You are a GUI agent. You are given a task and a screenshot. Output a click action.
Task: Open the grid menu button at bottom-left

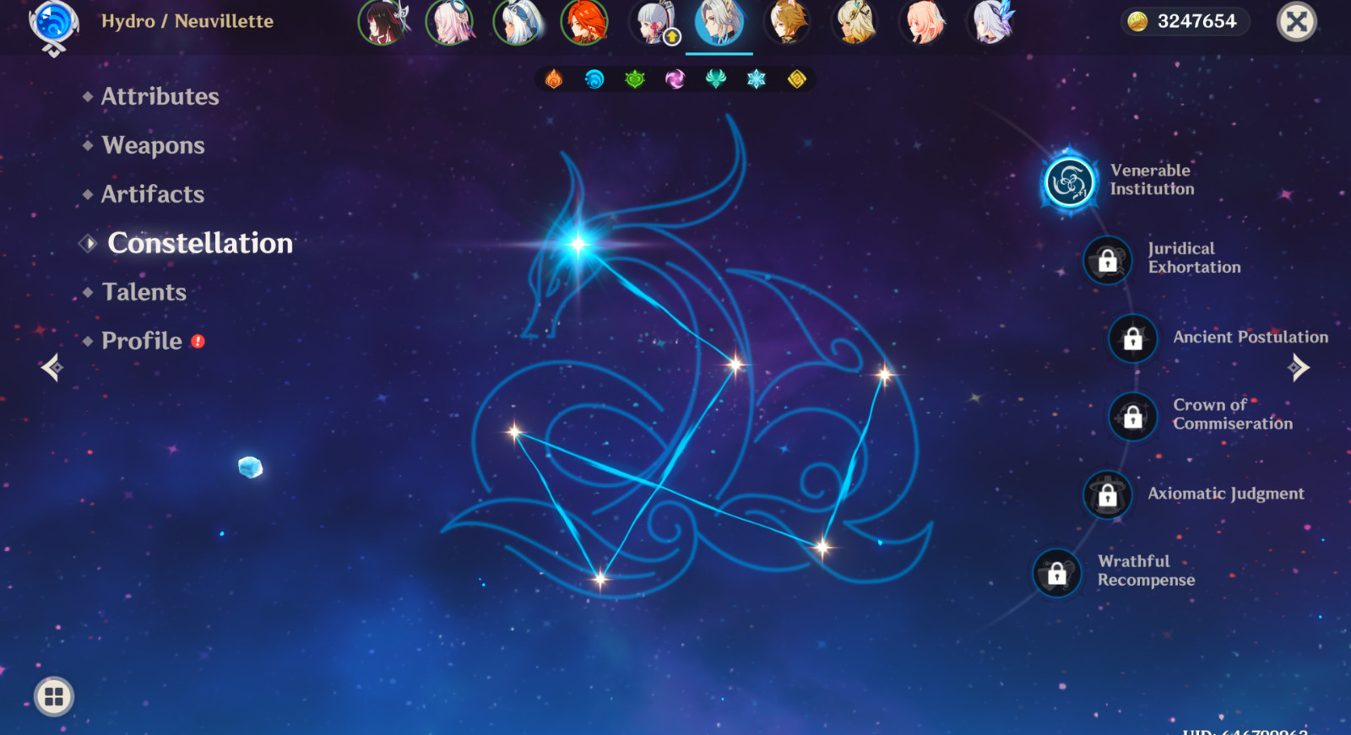click(54, 697)
